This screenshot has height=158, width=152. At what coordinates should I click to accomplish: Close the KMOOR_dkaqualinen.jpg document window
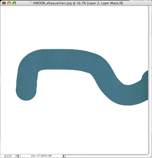pos(4,3)
